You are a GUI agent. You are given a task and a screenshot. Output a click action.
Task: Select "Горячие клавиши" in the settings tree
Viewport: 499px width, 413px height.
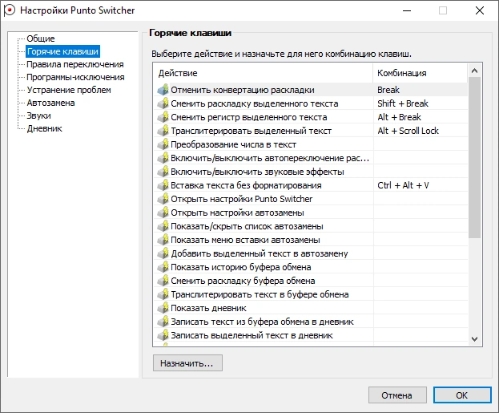click(x=62, y=51)
